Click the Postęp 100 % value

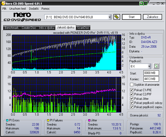coord(157,124)
